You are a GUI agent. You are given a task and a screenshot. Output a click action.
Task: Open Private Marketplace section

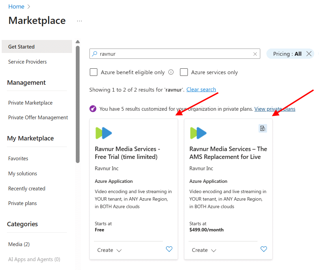click(30, 103)
